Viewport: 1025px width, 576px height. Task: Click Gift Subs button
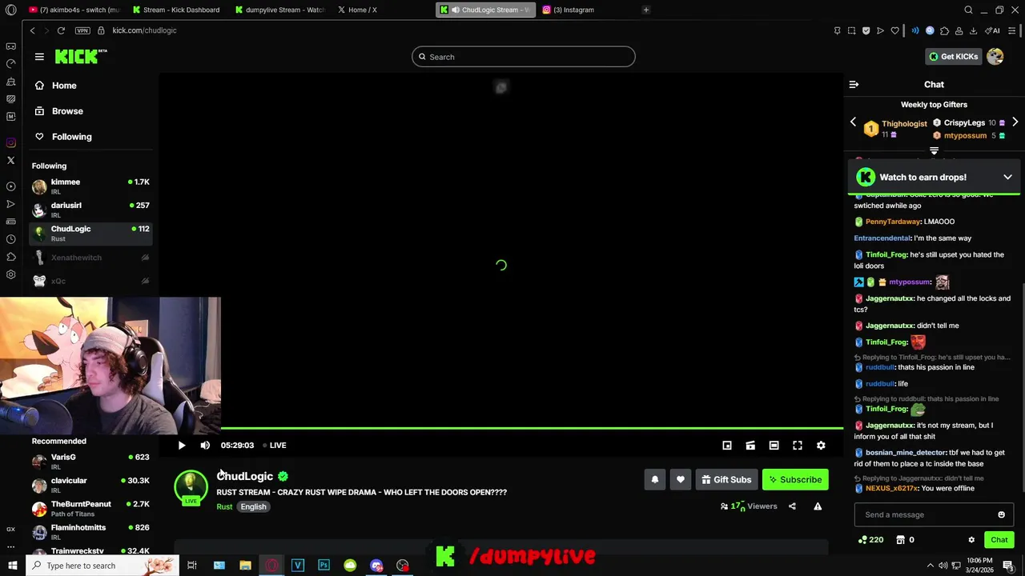726,479
